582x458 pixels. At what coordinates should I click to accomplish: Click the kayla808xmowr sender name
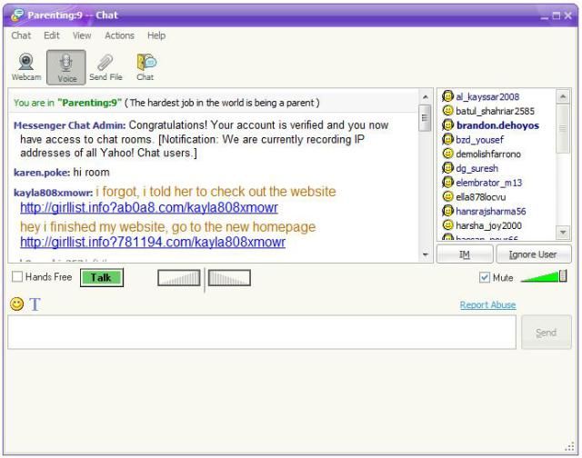coord(54,193)
